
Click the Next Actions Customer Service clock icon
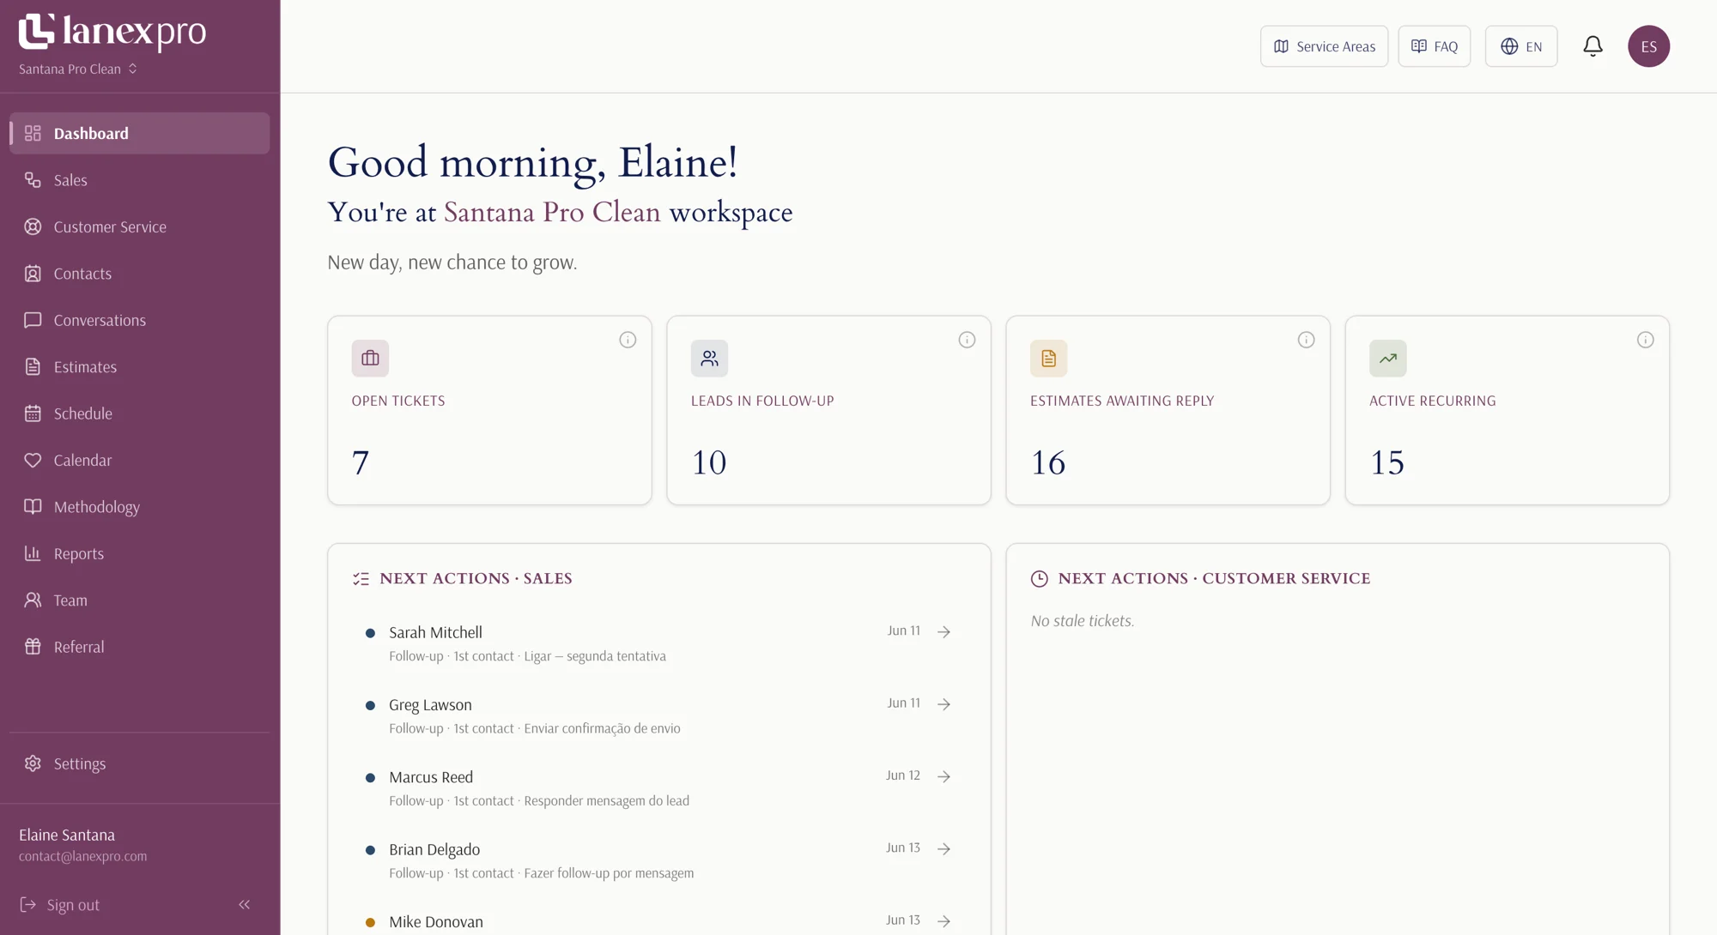coord(1039,579)
